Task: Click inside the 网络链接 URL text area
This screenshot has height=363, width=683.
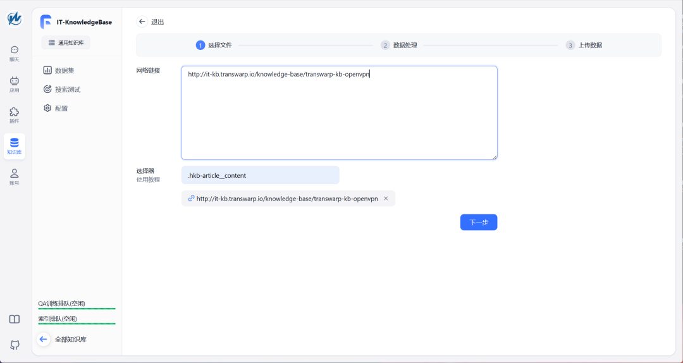Action: click(x=339, y=114)
